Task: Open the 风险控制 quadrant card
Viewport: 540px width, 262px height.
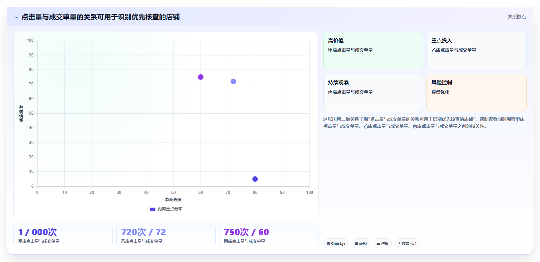Action: pos(476,93)
